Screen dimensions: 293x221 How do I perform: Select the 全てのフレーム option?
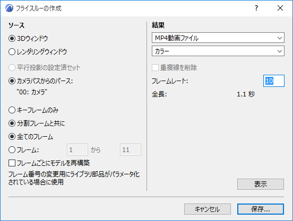tap(12, 137)
